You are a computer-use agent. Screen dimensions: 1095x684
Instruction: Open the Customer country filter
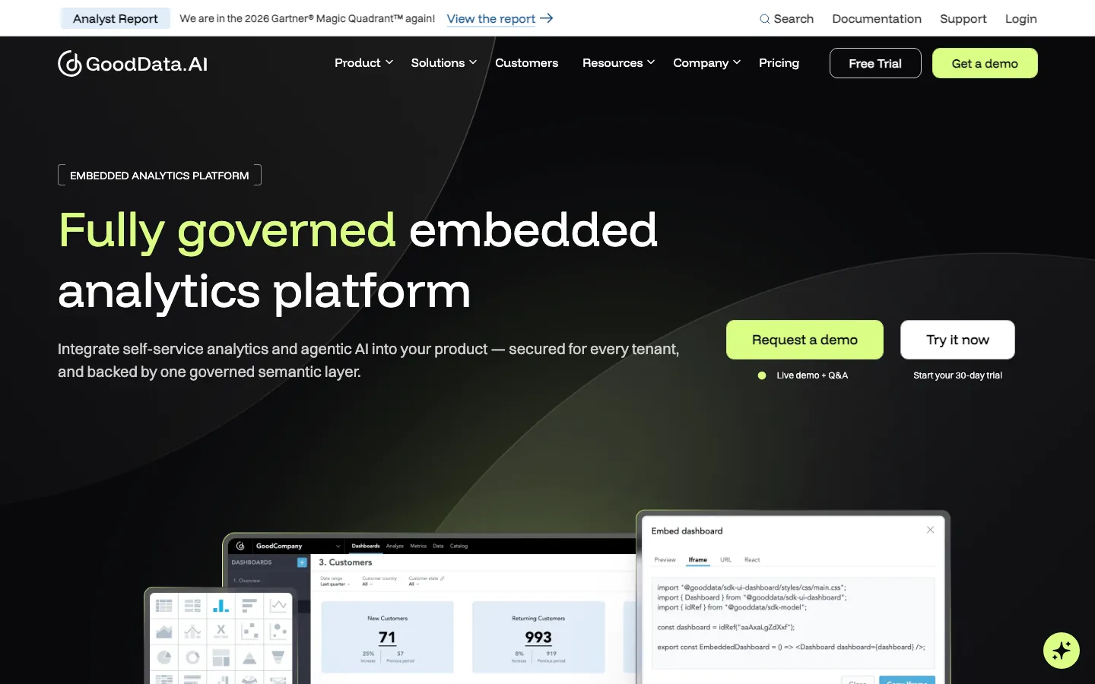(x=379, y=581)
